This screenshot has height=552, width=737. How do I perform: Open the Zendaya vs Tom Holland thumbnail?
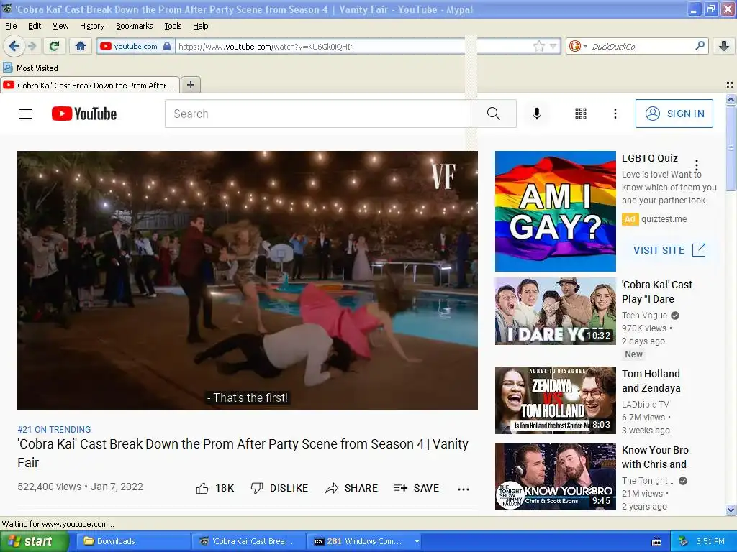tap(556, 400)
